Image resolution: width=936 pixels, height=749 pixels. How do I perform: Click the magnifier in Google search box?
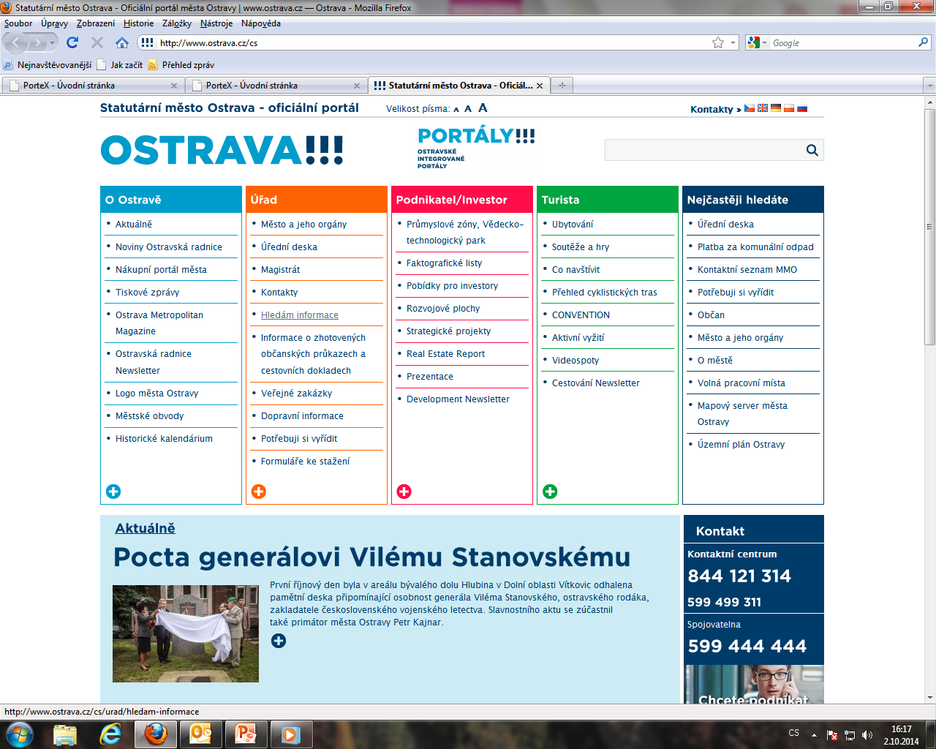click(923, 42)
